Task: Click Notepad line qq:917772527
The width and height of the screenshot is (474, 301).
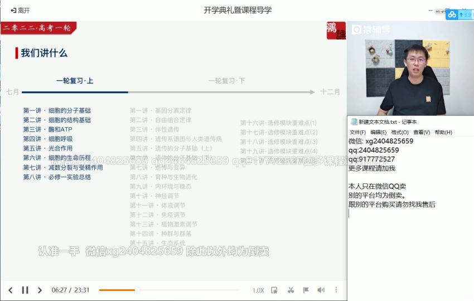Action: point(371,159)
